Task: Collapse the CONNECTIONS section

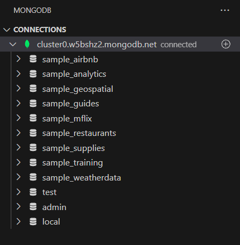Action: click(7, 30)
